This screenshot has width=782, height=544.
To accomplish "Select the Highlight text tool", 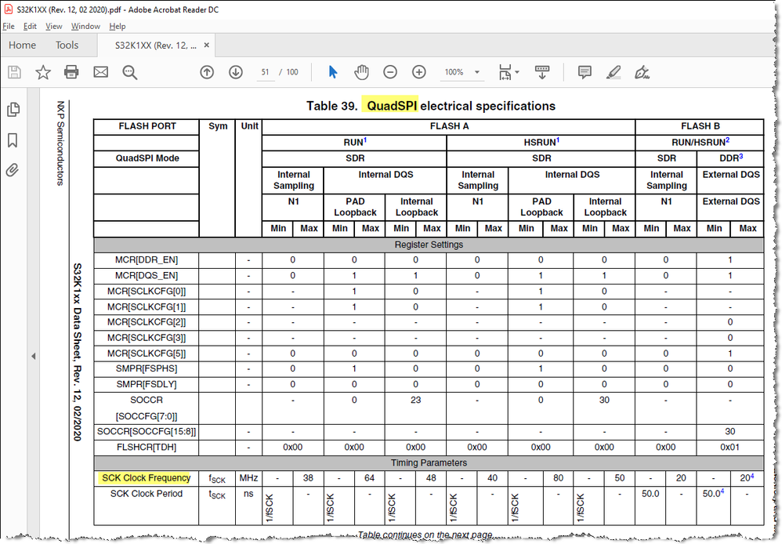I will point(613,71).
